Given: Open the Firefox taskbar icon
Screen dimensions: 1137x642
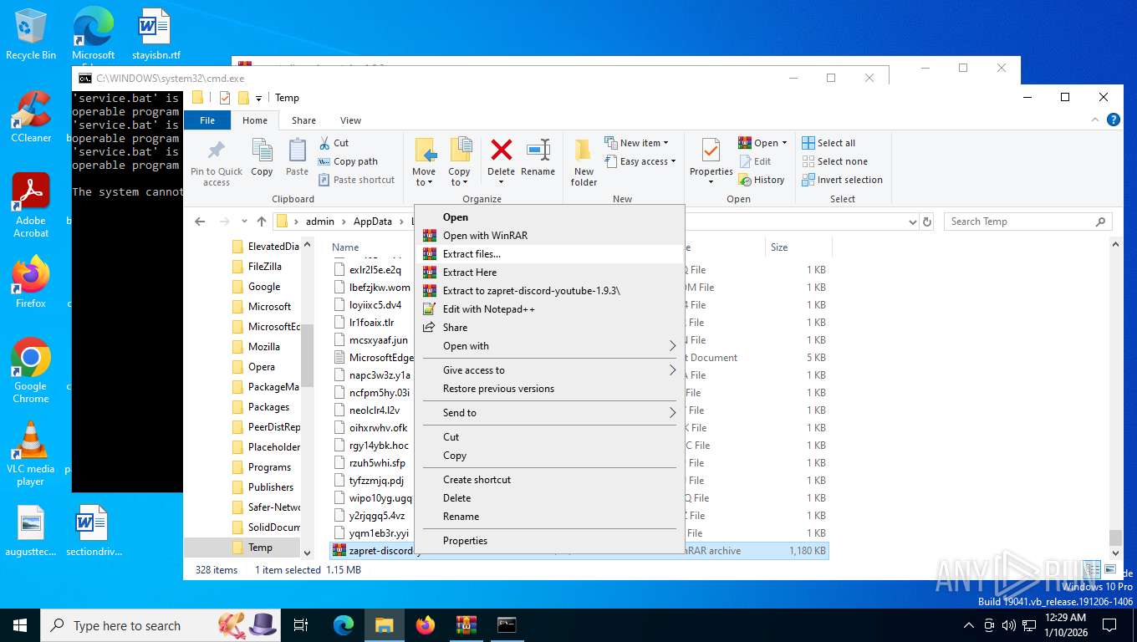Looking at the screenshot, I should [426, 625].
